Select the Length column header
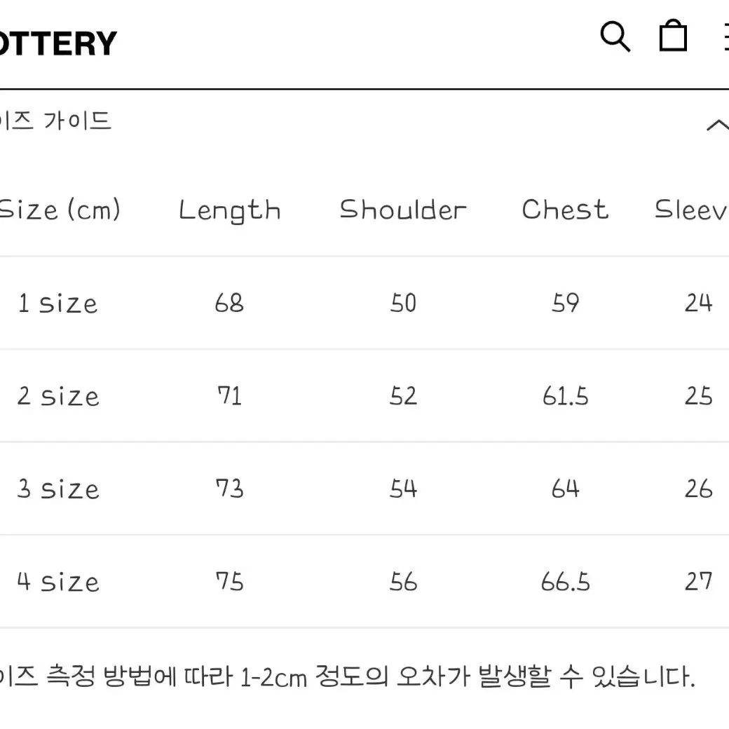The image size is (729, 729). tap(230, 210)
